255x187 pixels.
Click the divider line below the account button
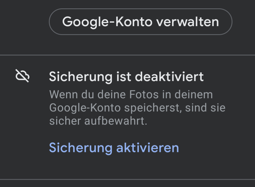tap(127, 55)
